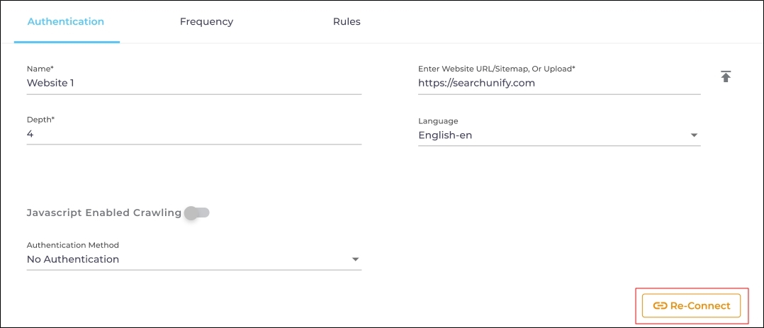Viewport: 764px width, 328px height.
Task: Toggle the Javascript Enabled Crawling switch
Action: [197, 213]
